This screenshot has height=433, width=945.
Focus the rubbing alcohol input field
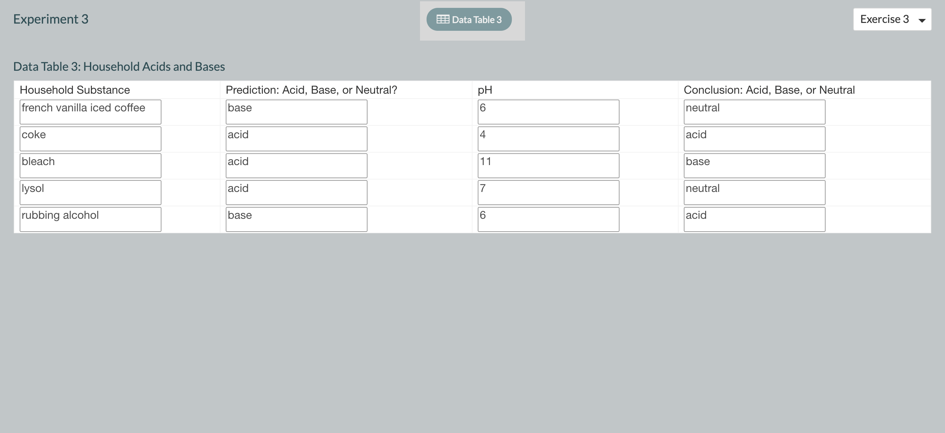(x=90, y=219)
